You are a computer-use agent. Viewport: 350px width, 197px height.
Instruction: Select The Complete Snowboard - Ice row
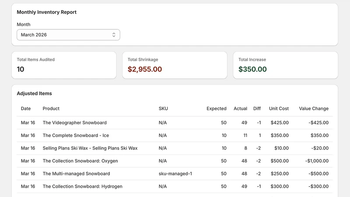(175, 135)
